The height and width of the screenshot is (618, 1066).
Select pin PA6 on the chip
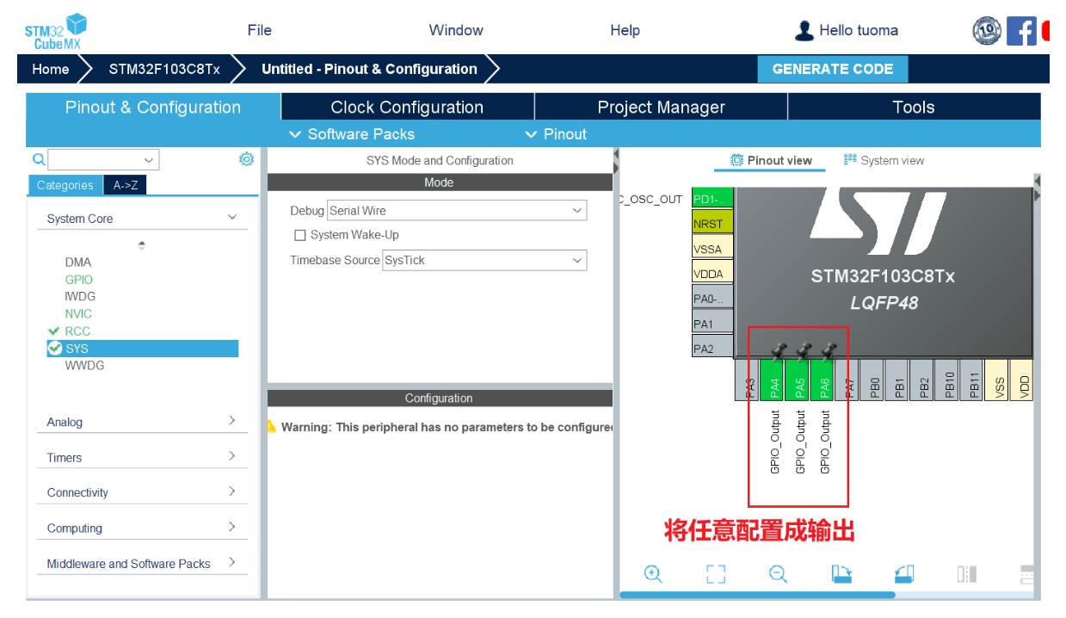click(x=824, y=380)
